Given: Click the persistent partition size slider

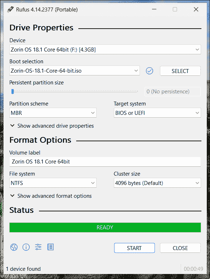Looking at the screenshot, I should click(74, 92).
